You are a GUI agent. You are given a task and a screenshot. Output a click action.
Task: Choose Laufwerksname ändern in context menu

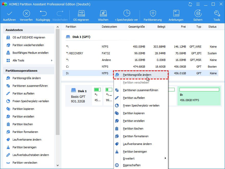click(x=141, y=144)
